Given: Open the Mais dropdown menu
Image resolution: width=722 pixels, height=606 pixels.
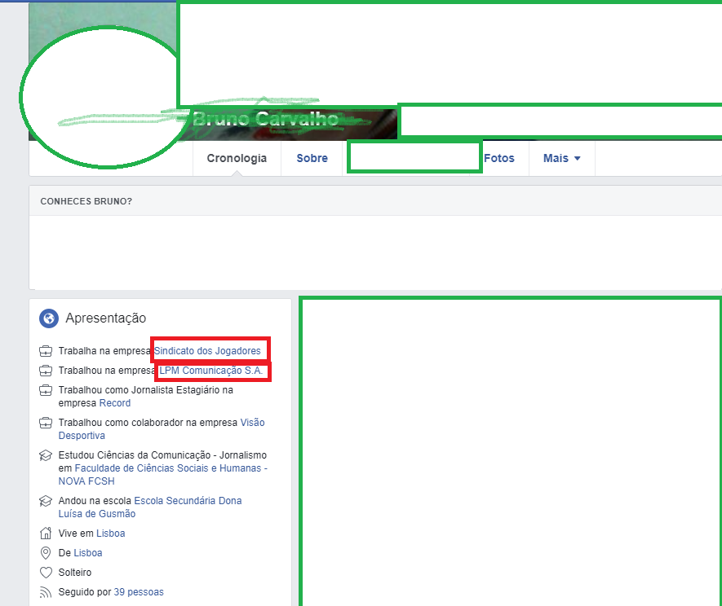Looking at the screenshot, I should [562, 158].
